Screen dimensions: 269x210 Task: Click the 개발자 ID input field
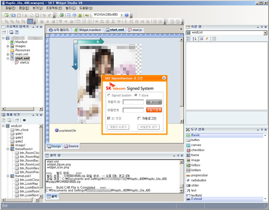point(133,102)
